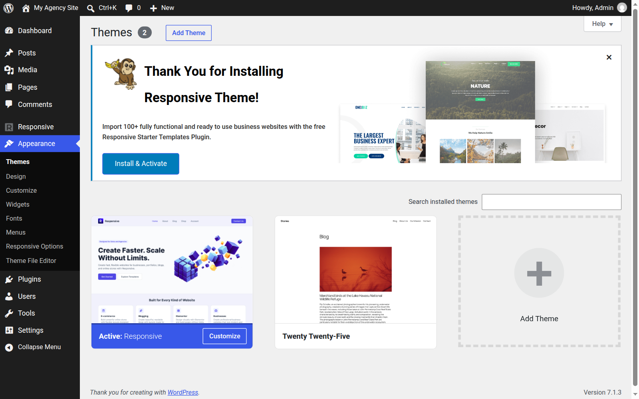This screenshot has height=399, width=639.
Task: Click the Users person icon
Action: click(x=9, y=296)
